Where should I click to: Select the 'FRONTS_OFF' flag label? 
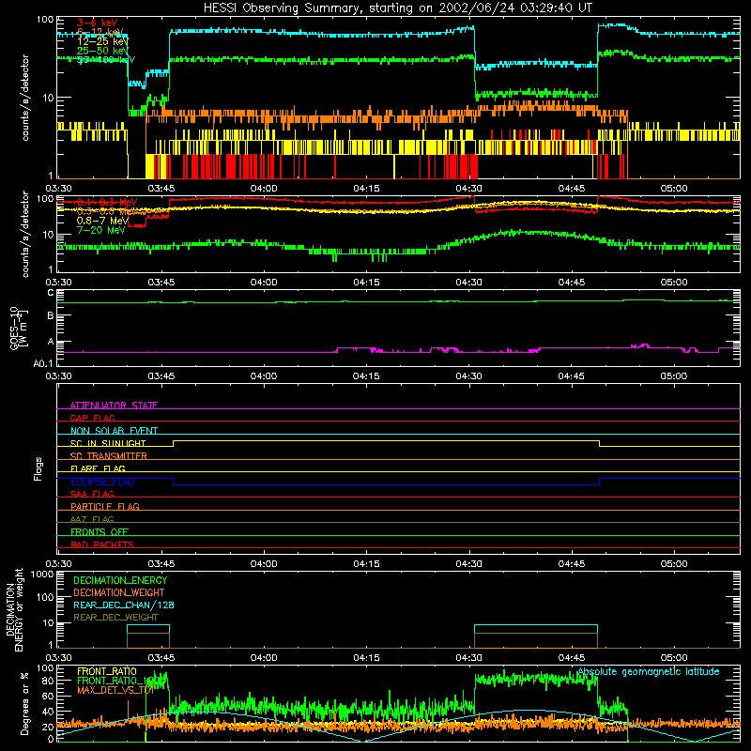(100, 531)
